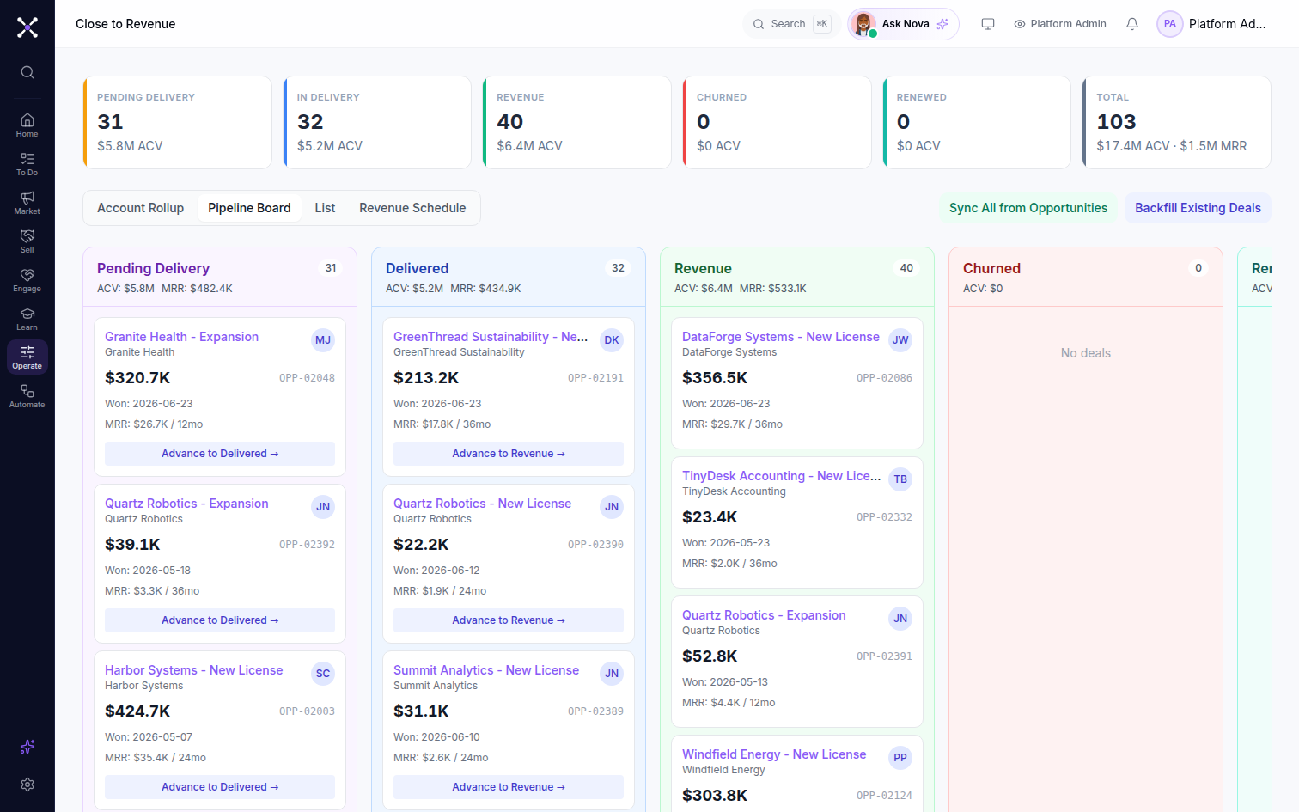Click the AI sparkle icon in sidebar
1299x812 pixels.
coord(27,747)
